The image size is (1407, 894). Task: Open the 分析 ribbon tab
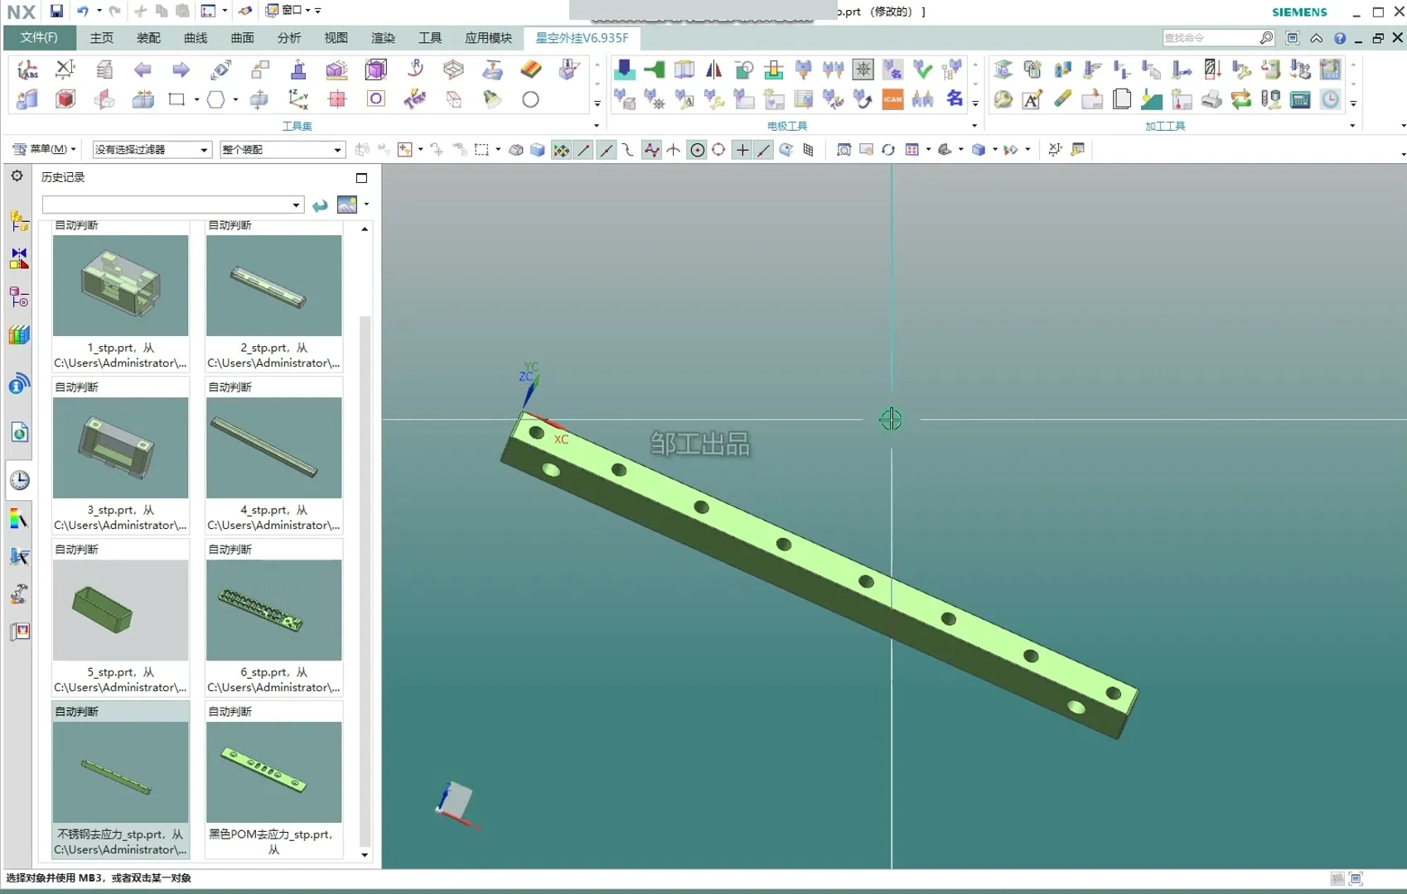pos(288,38)
